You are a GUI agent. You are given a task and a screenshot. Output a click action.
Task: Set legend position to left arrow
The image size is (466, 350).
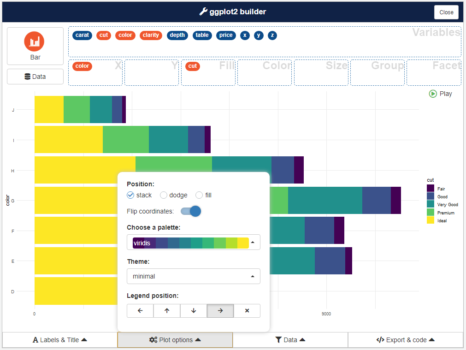click(x=140, y=311)
